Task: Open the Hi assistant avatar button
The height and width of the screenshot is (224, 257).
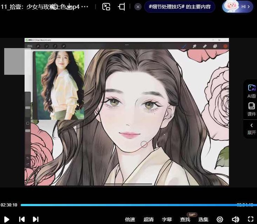Action: click(x=237, y=6)
